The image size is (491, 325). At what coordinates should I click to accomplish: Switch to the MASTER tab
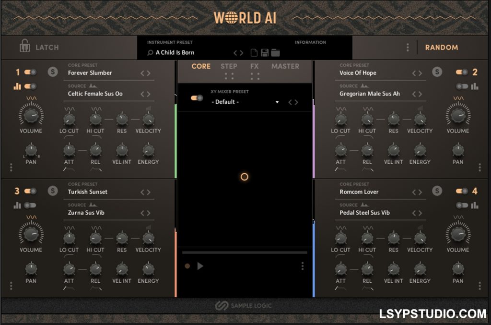pyautogui.click(x=285, y=66)
